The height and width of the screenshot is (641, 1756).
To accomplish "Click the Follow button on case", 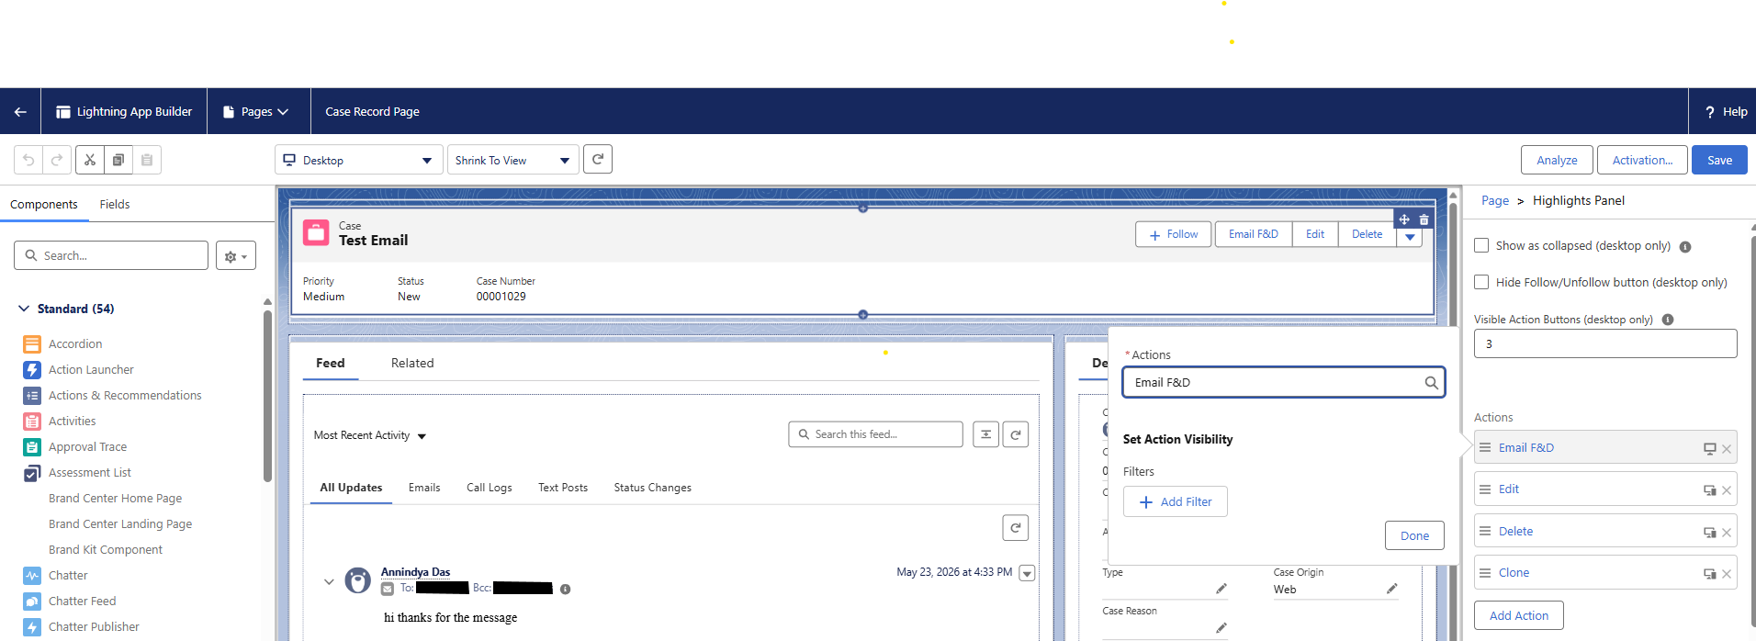I will [x=1174, y=234].
